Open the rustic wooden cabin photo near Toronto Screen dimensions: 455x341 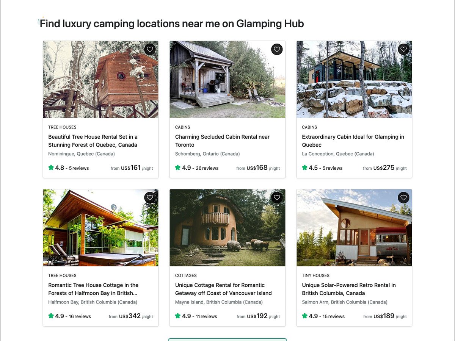point(227,79)
